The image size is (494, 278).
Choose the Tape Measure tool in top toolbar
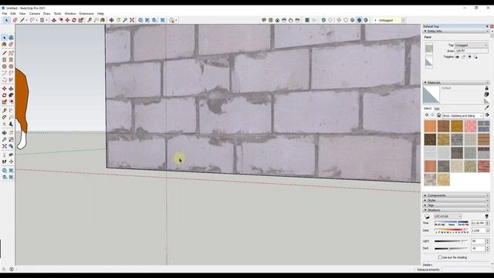(90, 20)
